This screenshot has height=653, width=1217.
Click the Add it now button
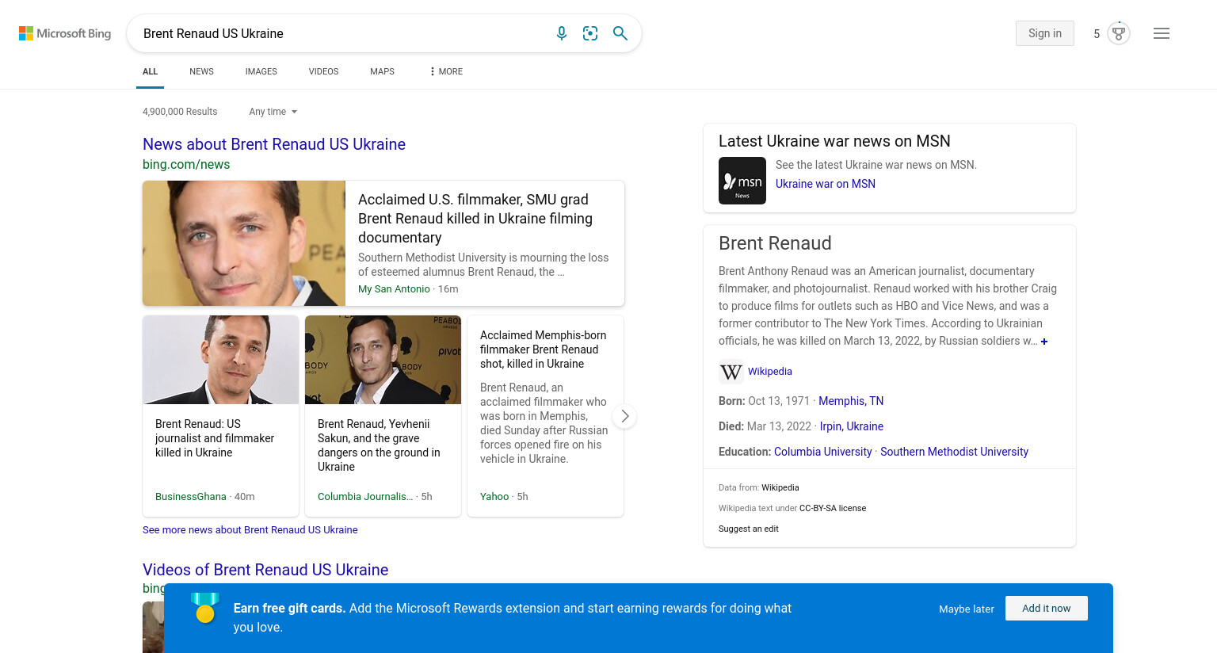tap(1047, 609)
